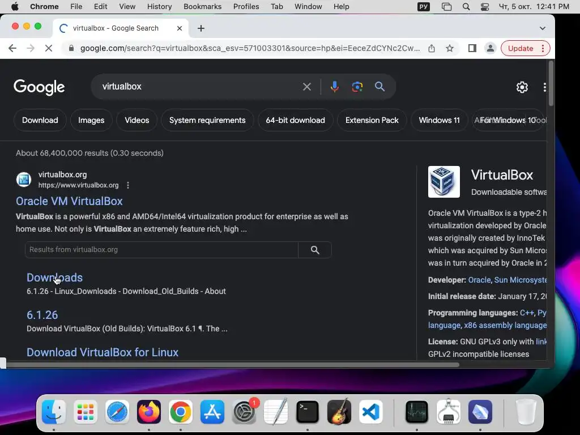The image size is (580, 435).
Task: Open System Settings from the Dock
Action: [x=244, y=412]
